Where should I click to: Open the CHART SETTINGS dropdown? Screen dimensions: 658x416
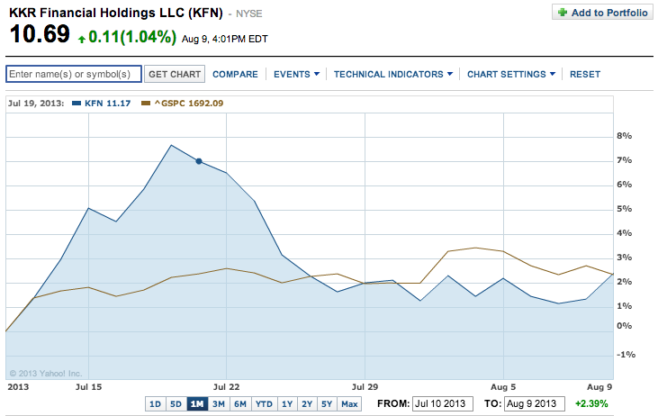511,75
